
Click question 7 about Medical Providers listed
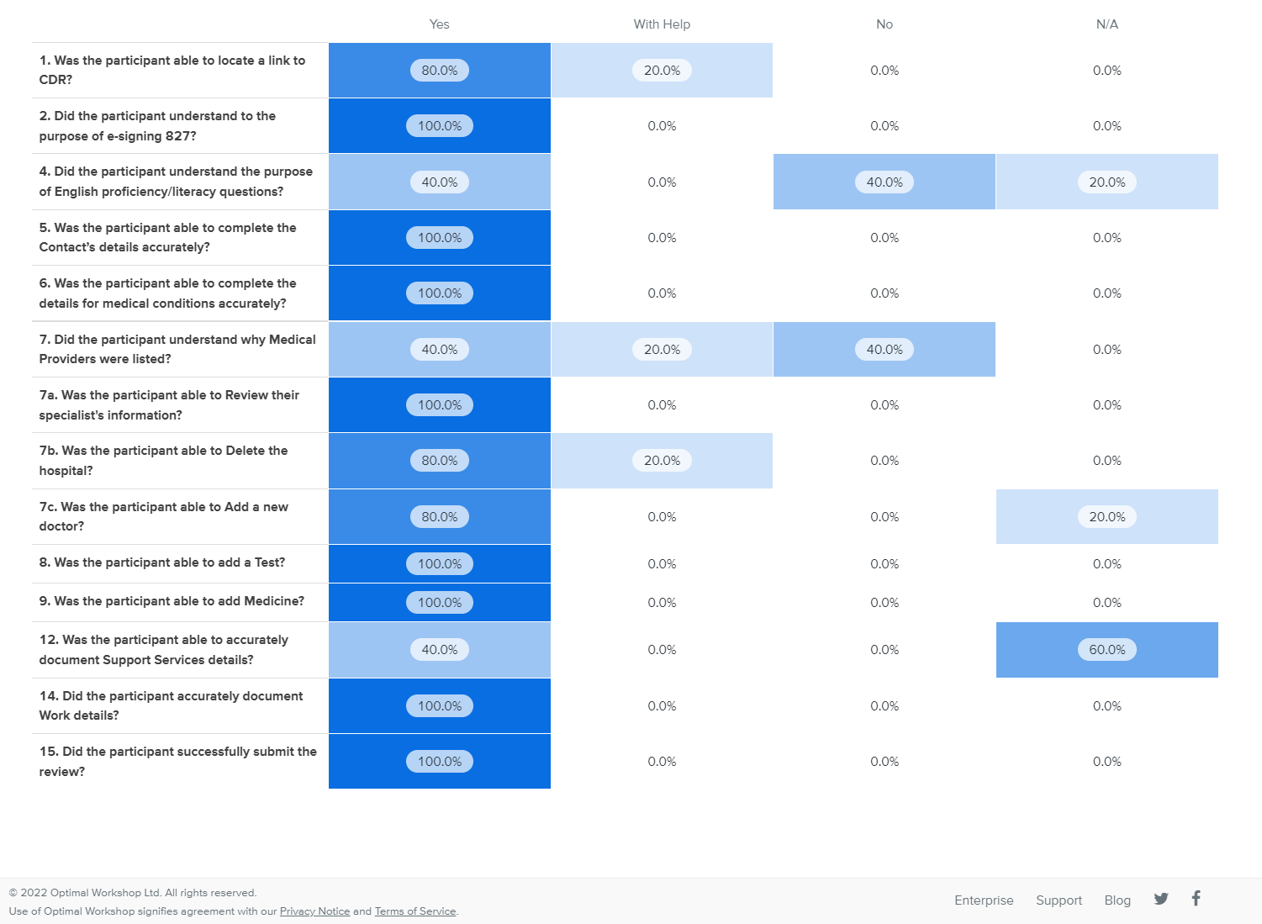(177, 349)
